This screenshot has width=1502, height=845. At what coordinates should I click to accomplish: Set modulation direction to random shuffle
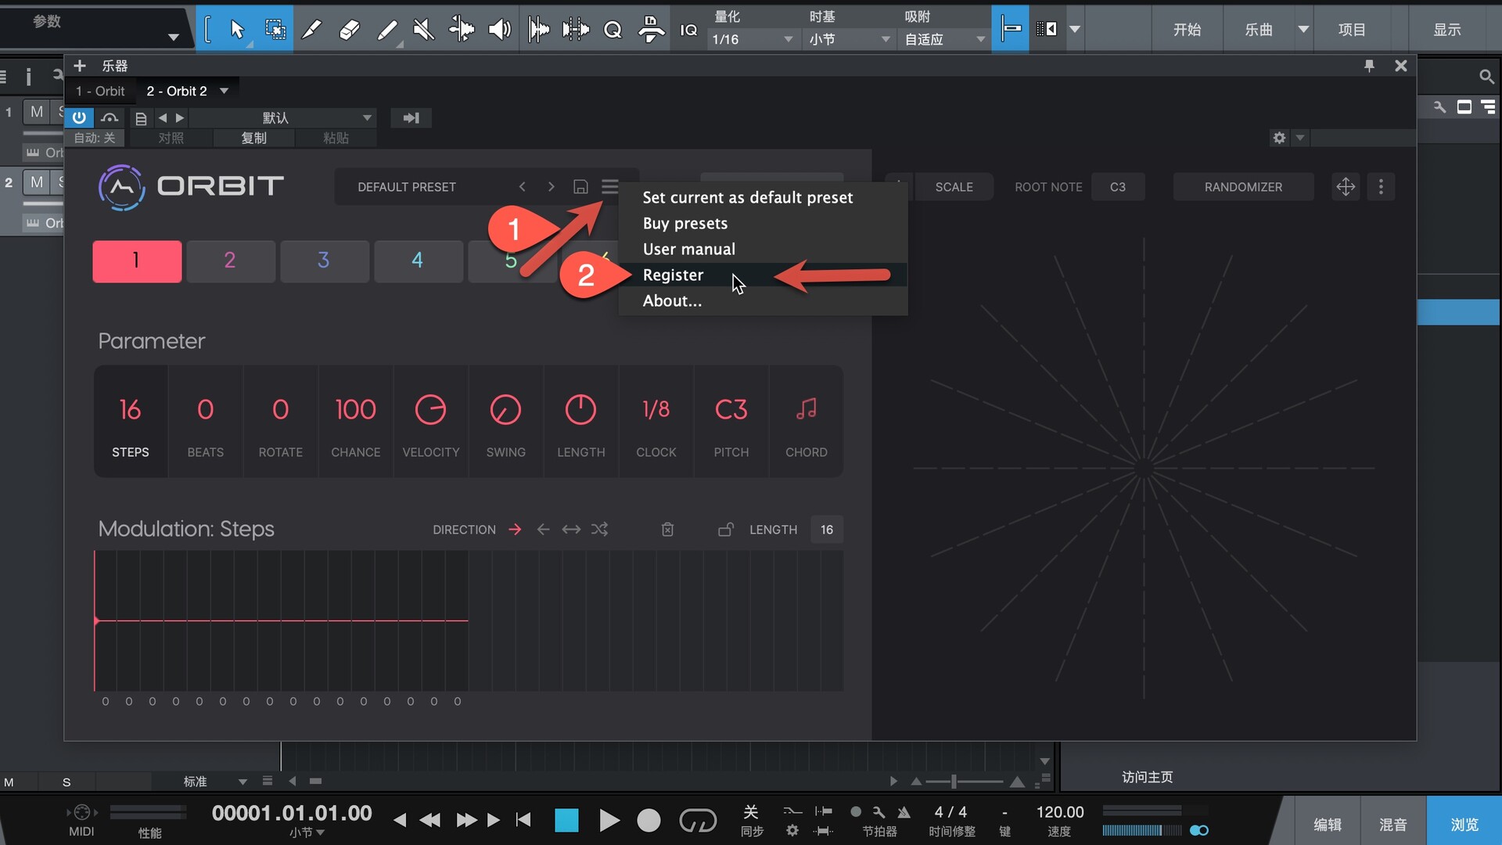click(600, 530)
